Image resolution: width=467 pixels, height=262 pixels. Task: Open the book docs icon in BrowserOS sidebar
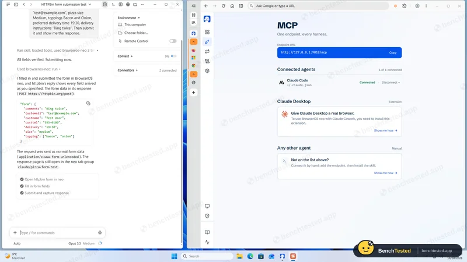click(207, 232)
